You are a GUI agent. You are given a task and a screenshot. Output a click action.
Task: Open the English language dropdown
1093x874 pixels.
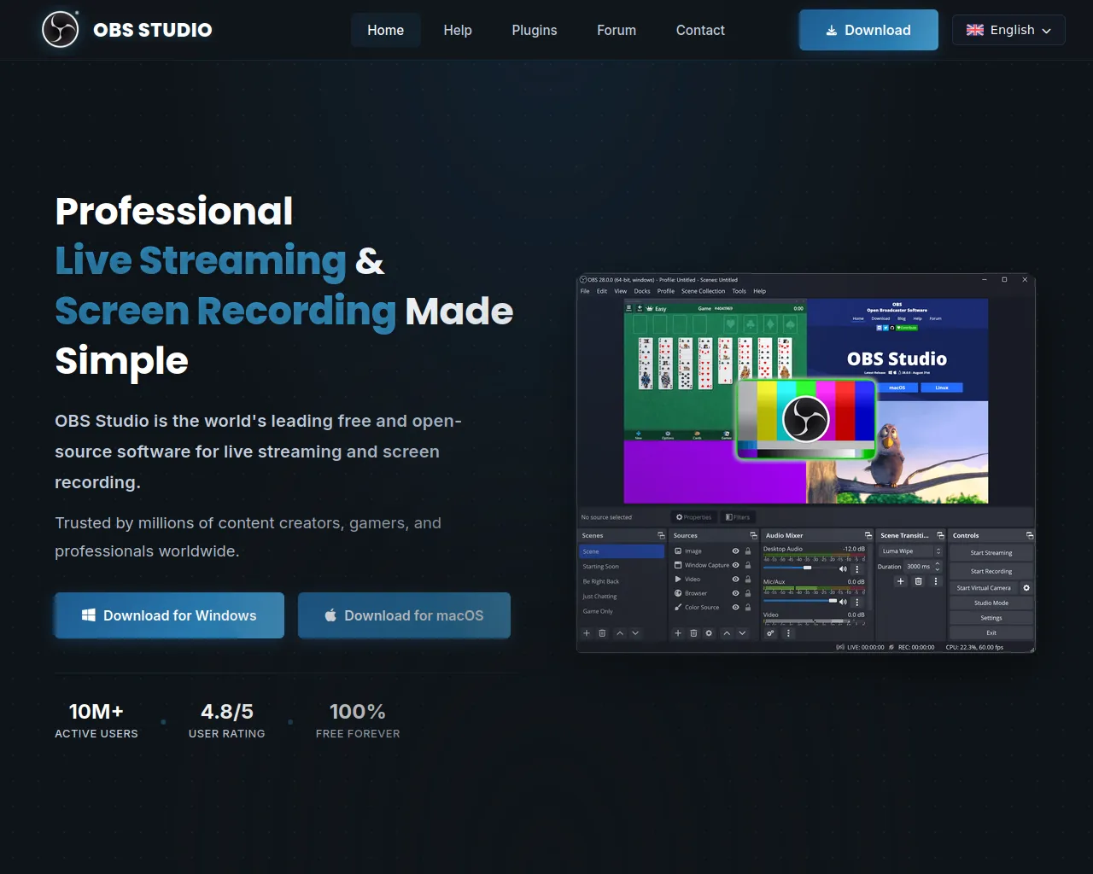(x=1008, y=30)
